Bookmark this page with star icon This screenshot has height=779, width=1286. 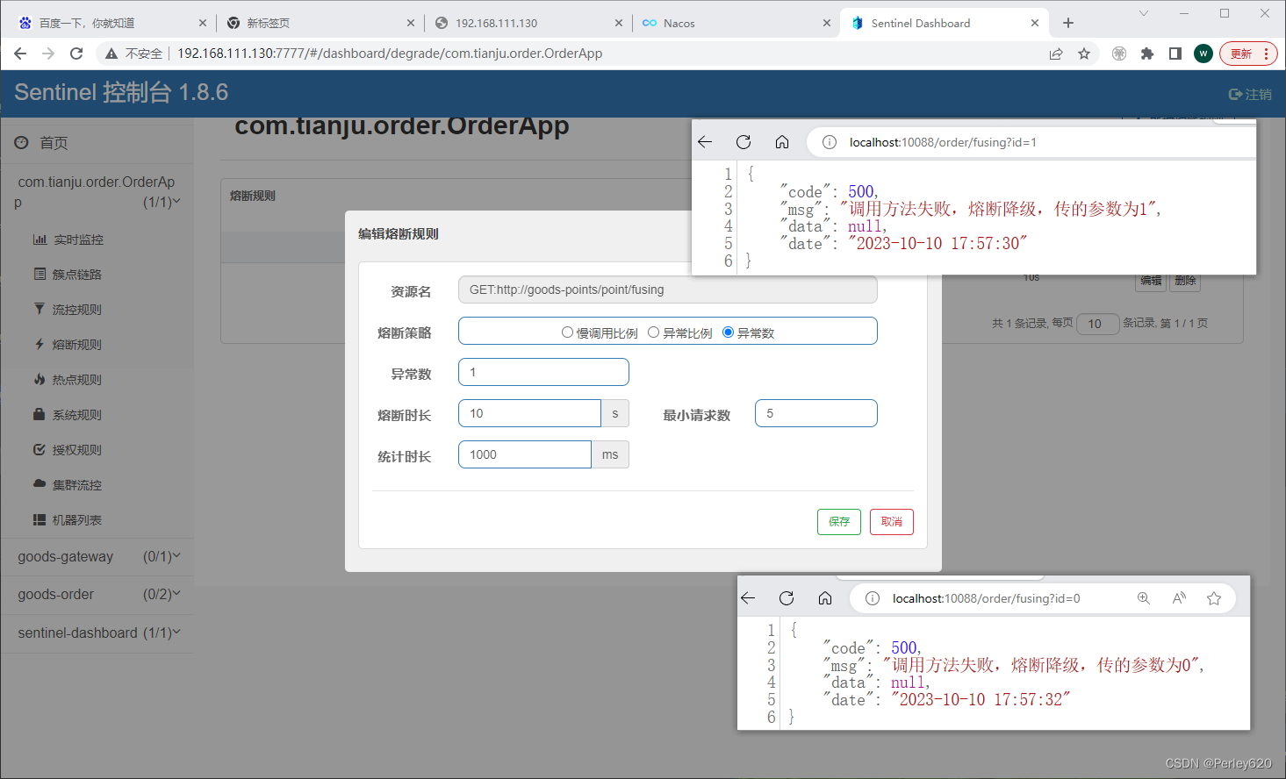1084,54
